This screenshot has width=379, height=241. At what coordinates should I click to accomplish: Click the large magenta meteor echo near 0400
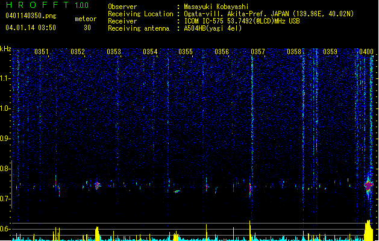click(369, 186)
